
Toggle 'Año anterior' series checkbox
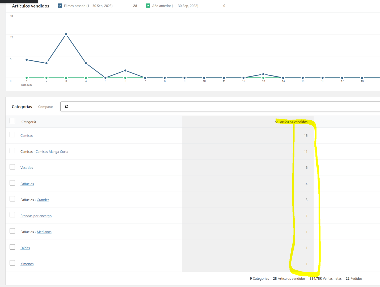coord(148,6)
